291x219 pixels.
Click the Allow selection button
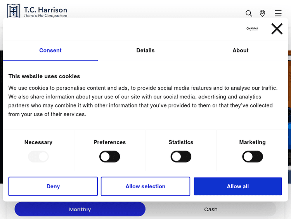(145, 186)
